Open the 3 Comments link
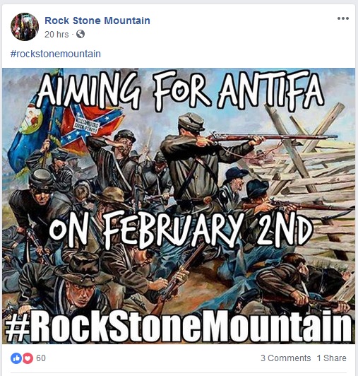 point(286,358)
